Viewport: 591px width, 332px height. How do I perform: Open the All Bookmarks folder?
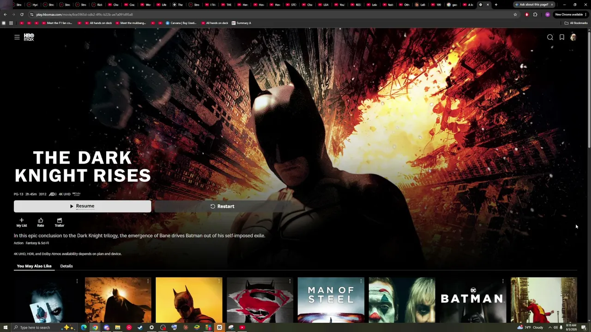tap(576, 23)
